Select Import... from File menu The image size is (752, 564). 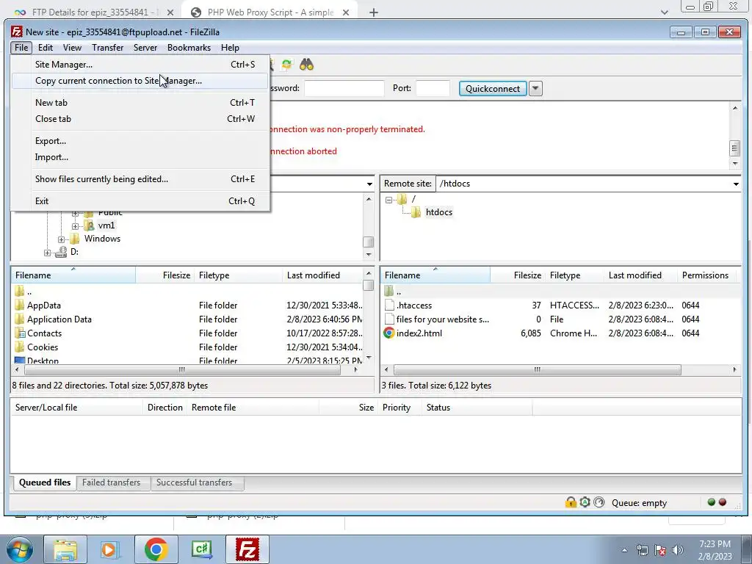[140, 157]
